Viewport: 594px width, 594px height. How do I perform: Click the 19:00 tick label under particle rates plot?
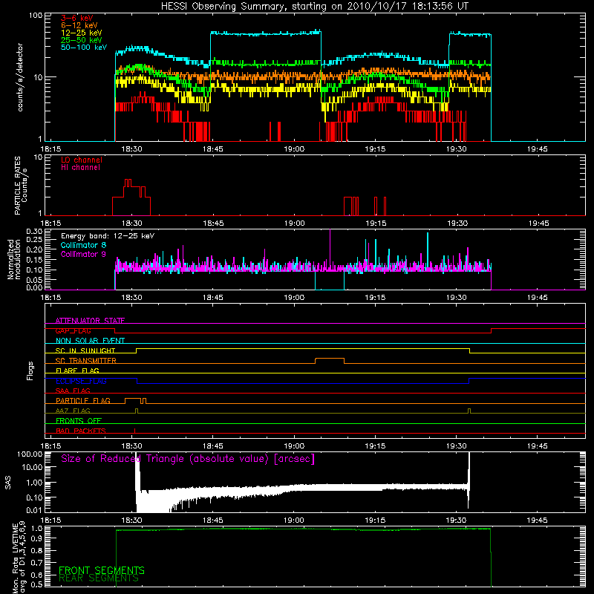point(294,223)
